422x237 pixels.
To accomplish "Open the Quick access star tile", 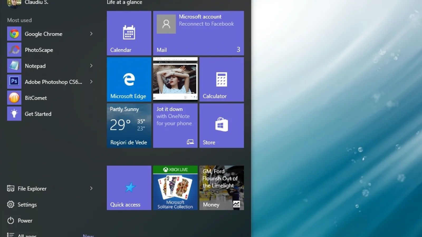I will [129, 188].
